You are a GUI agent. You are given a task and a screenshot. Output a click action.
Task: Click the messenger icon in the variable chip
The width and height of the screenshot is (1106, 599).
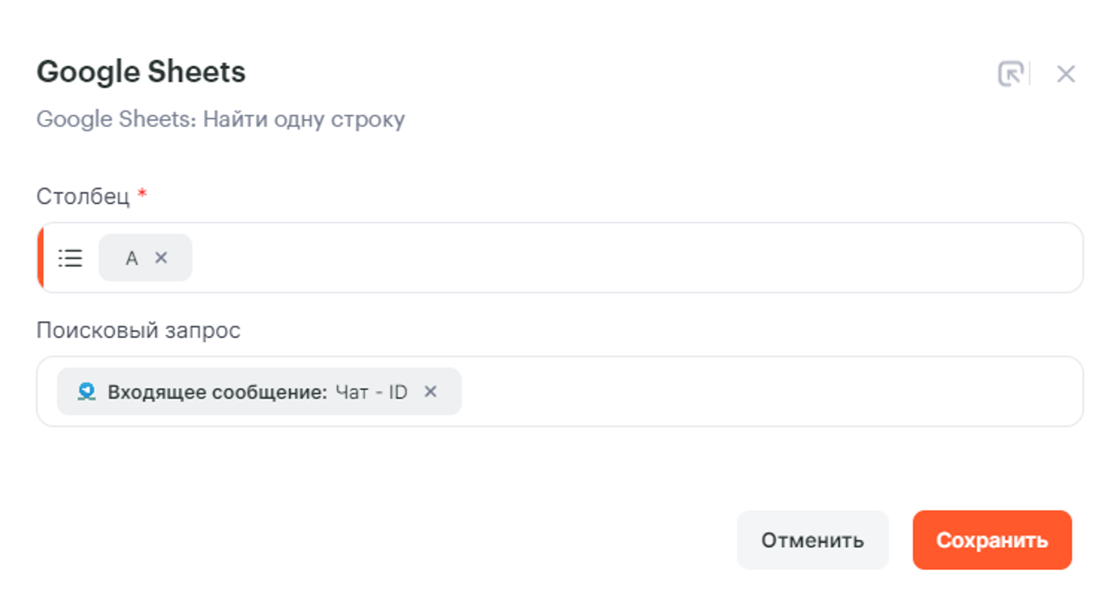click(87, 392)
